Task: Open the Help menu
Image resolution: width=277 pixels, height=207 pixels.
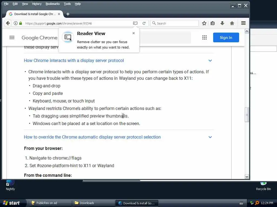Action: click(x=78, y=4)
